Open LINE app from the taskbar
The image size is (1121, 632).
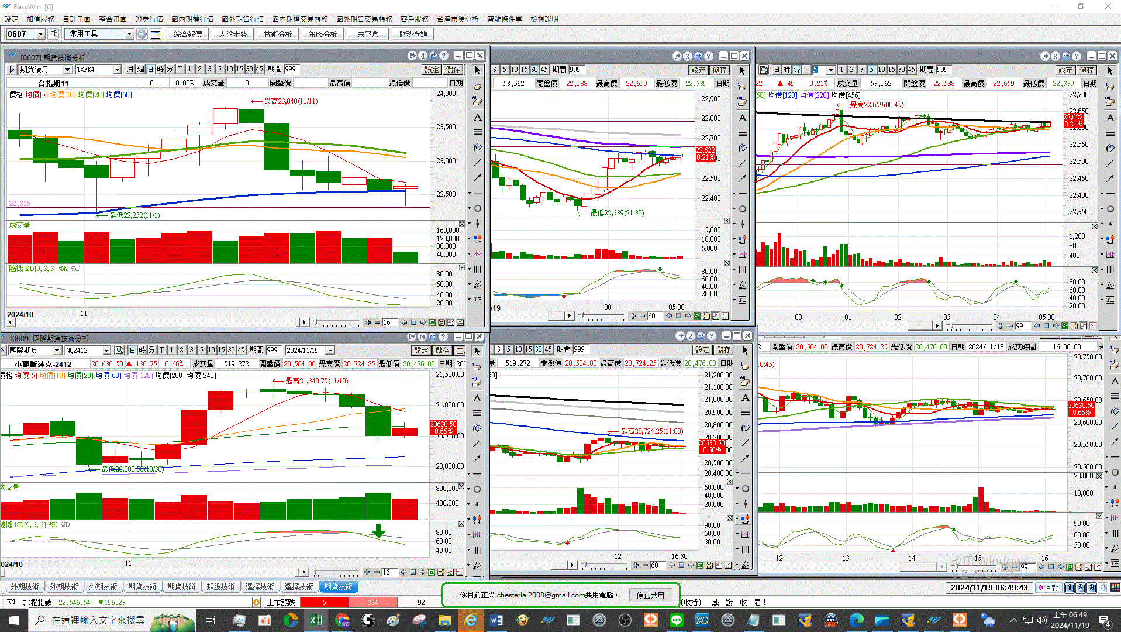[677, 620]
